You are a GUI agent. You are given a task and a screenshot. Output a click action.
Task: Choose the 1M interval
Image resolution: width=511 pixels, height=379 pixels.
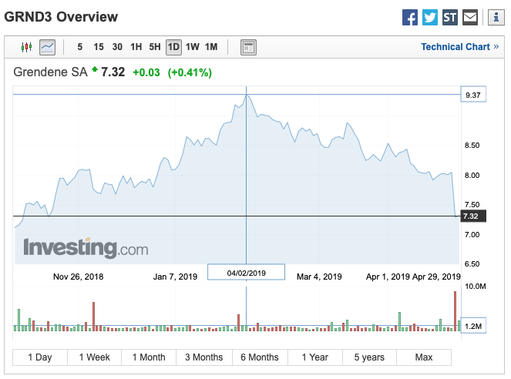click(211, 47)
